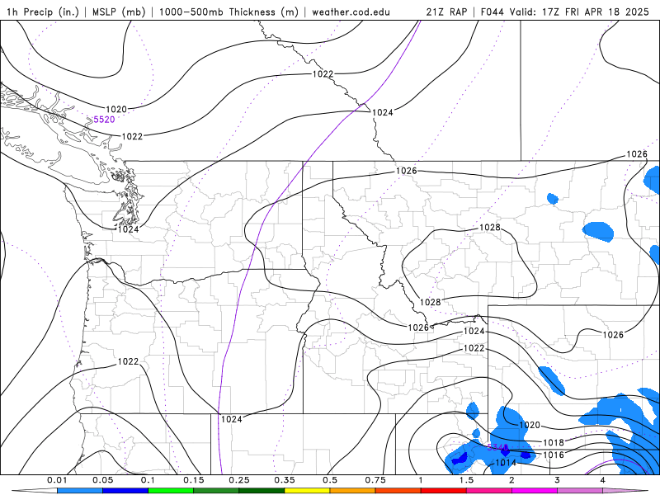The image size is (660, 495).
Task: Click the yellow 0.35–0.5 legend swatch
Action: [307, 491]
